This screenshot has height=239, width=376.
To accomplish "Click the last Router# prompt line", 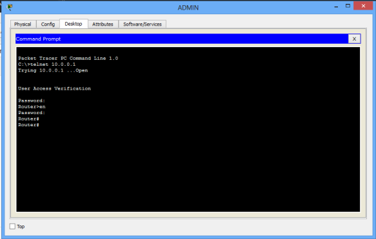I will pyautogui.click(x=28, y=125).
